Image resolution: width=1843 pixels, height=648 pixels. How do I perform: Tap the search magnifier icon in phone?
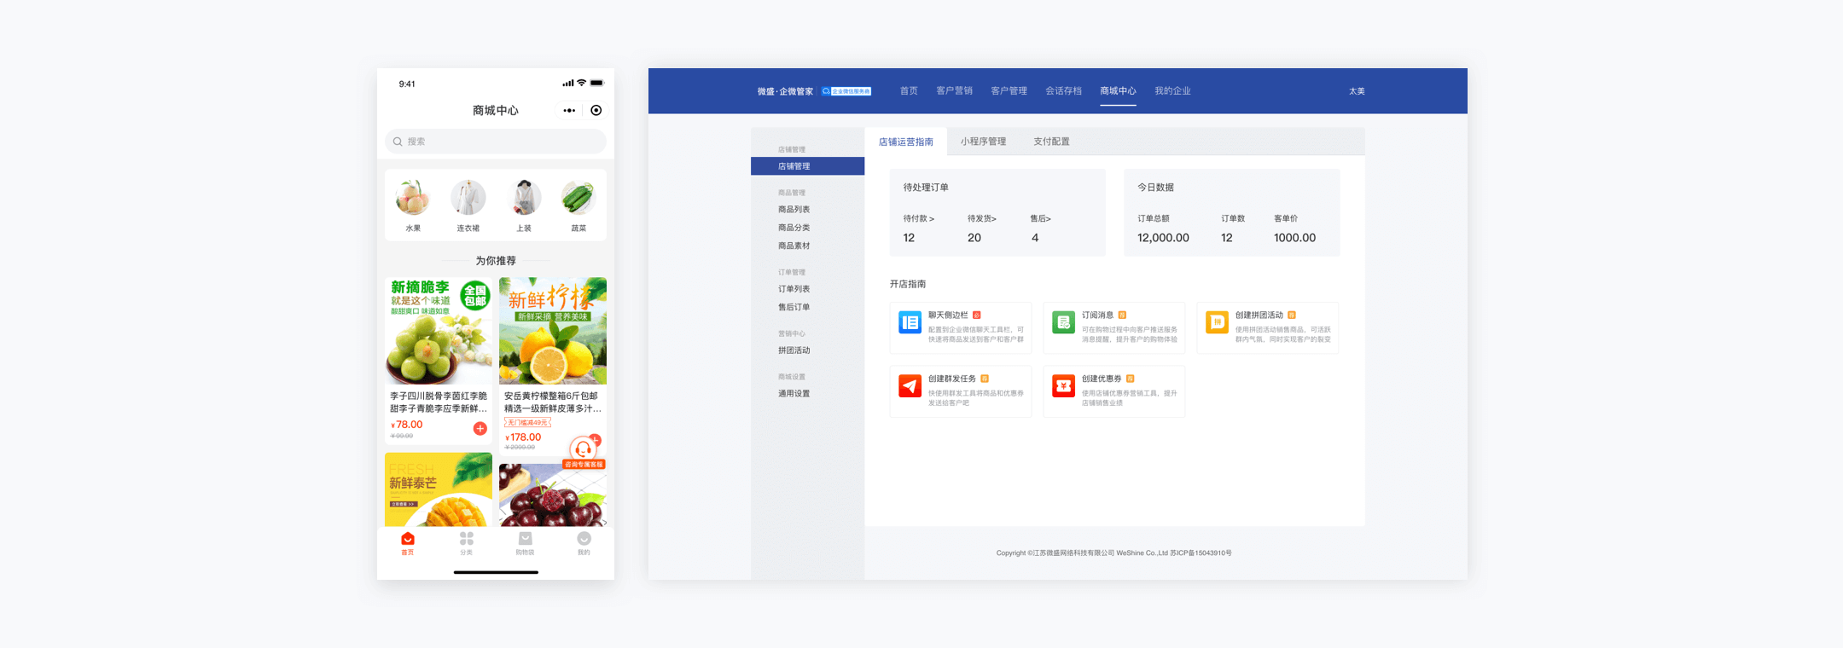(x=398, y=142)
